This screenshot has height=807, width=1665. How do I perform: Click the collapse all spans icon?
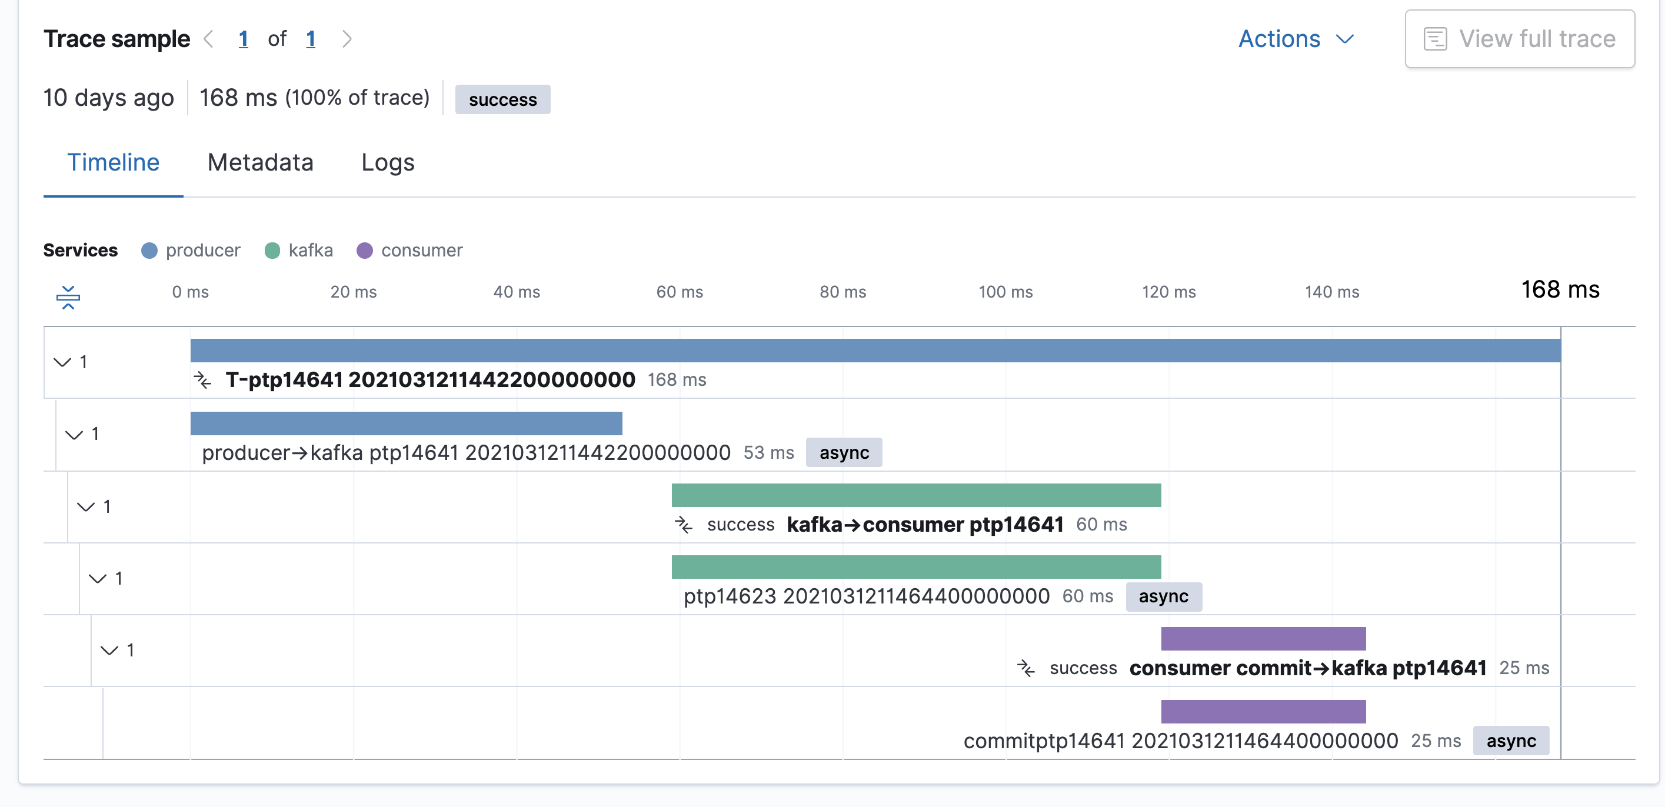point(68,296)
